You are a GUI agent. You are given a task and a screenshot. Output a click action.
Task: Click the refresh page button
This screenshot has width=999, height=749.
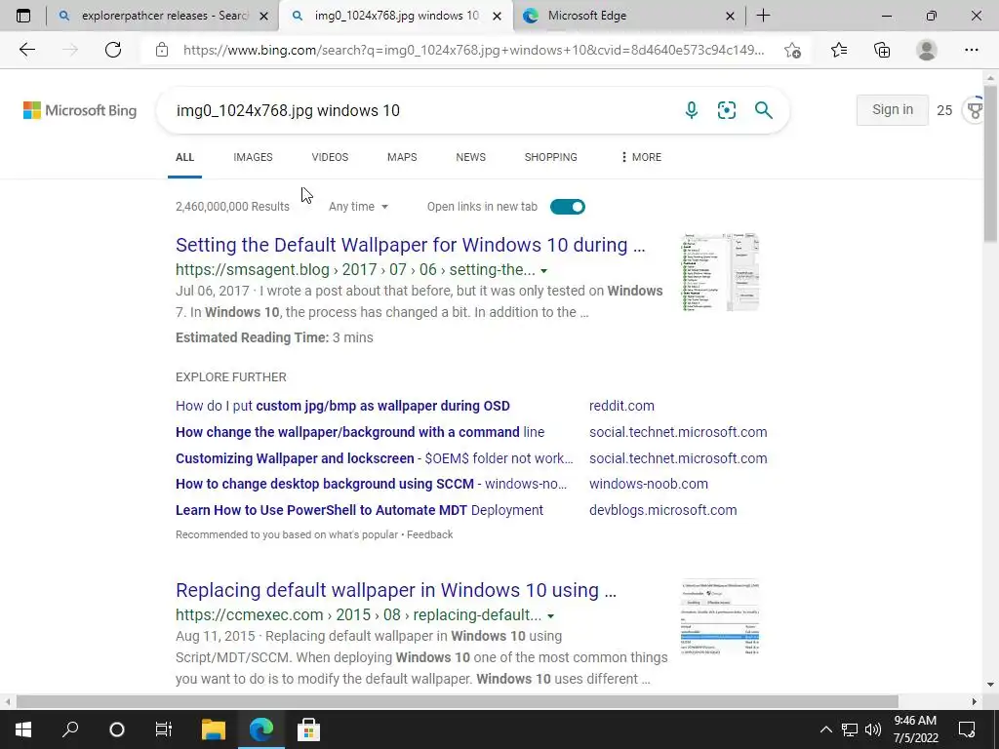point(113,50)
